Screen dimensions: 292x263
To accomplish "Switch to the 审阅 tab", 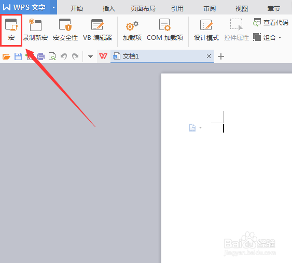I will [x=210, y=9].
